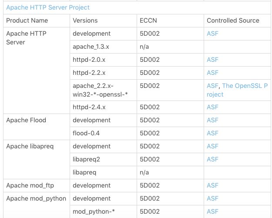Screen dimensions: 272x218
Task: Open ASF link in Apache Flood development row
Action: (212, 120)
